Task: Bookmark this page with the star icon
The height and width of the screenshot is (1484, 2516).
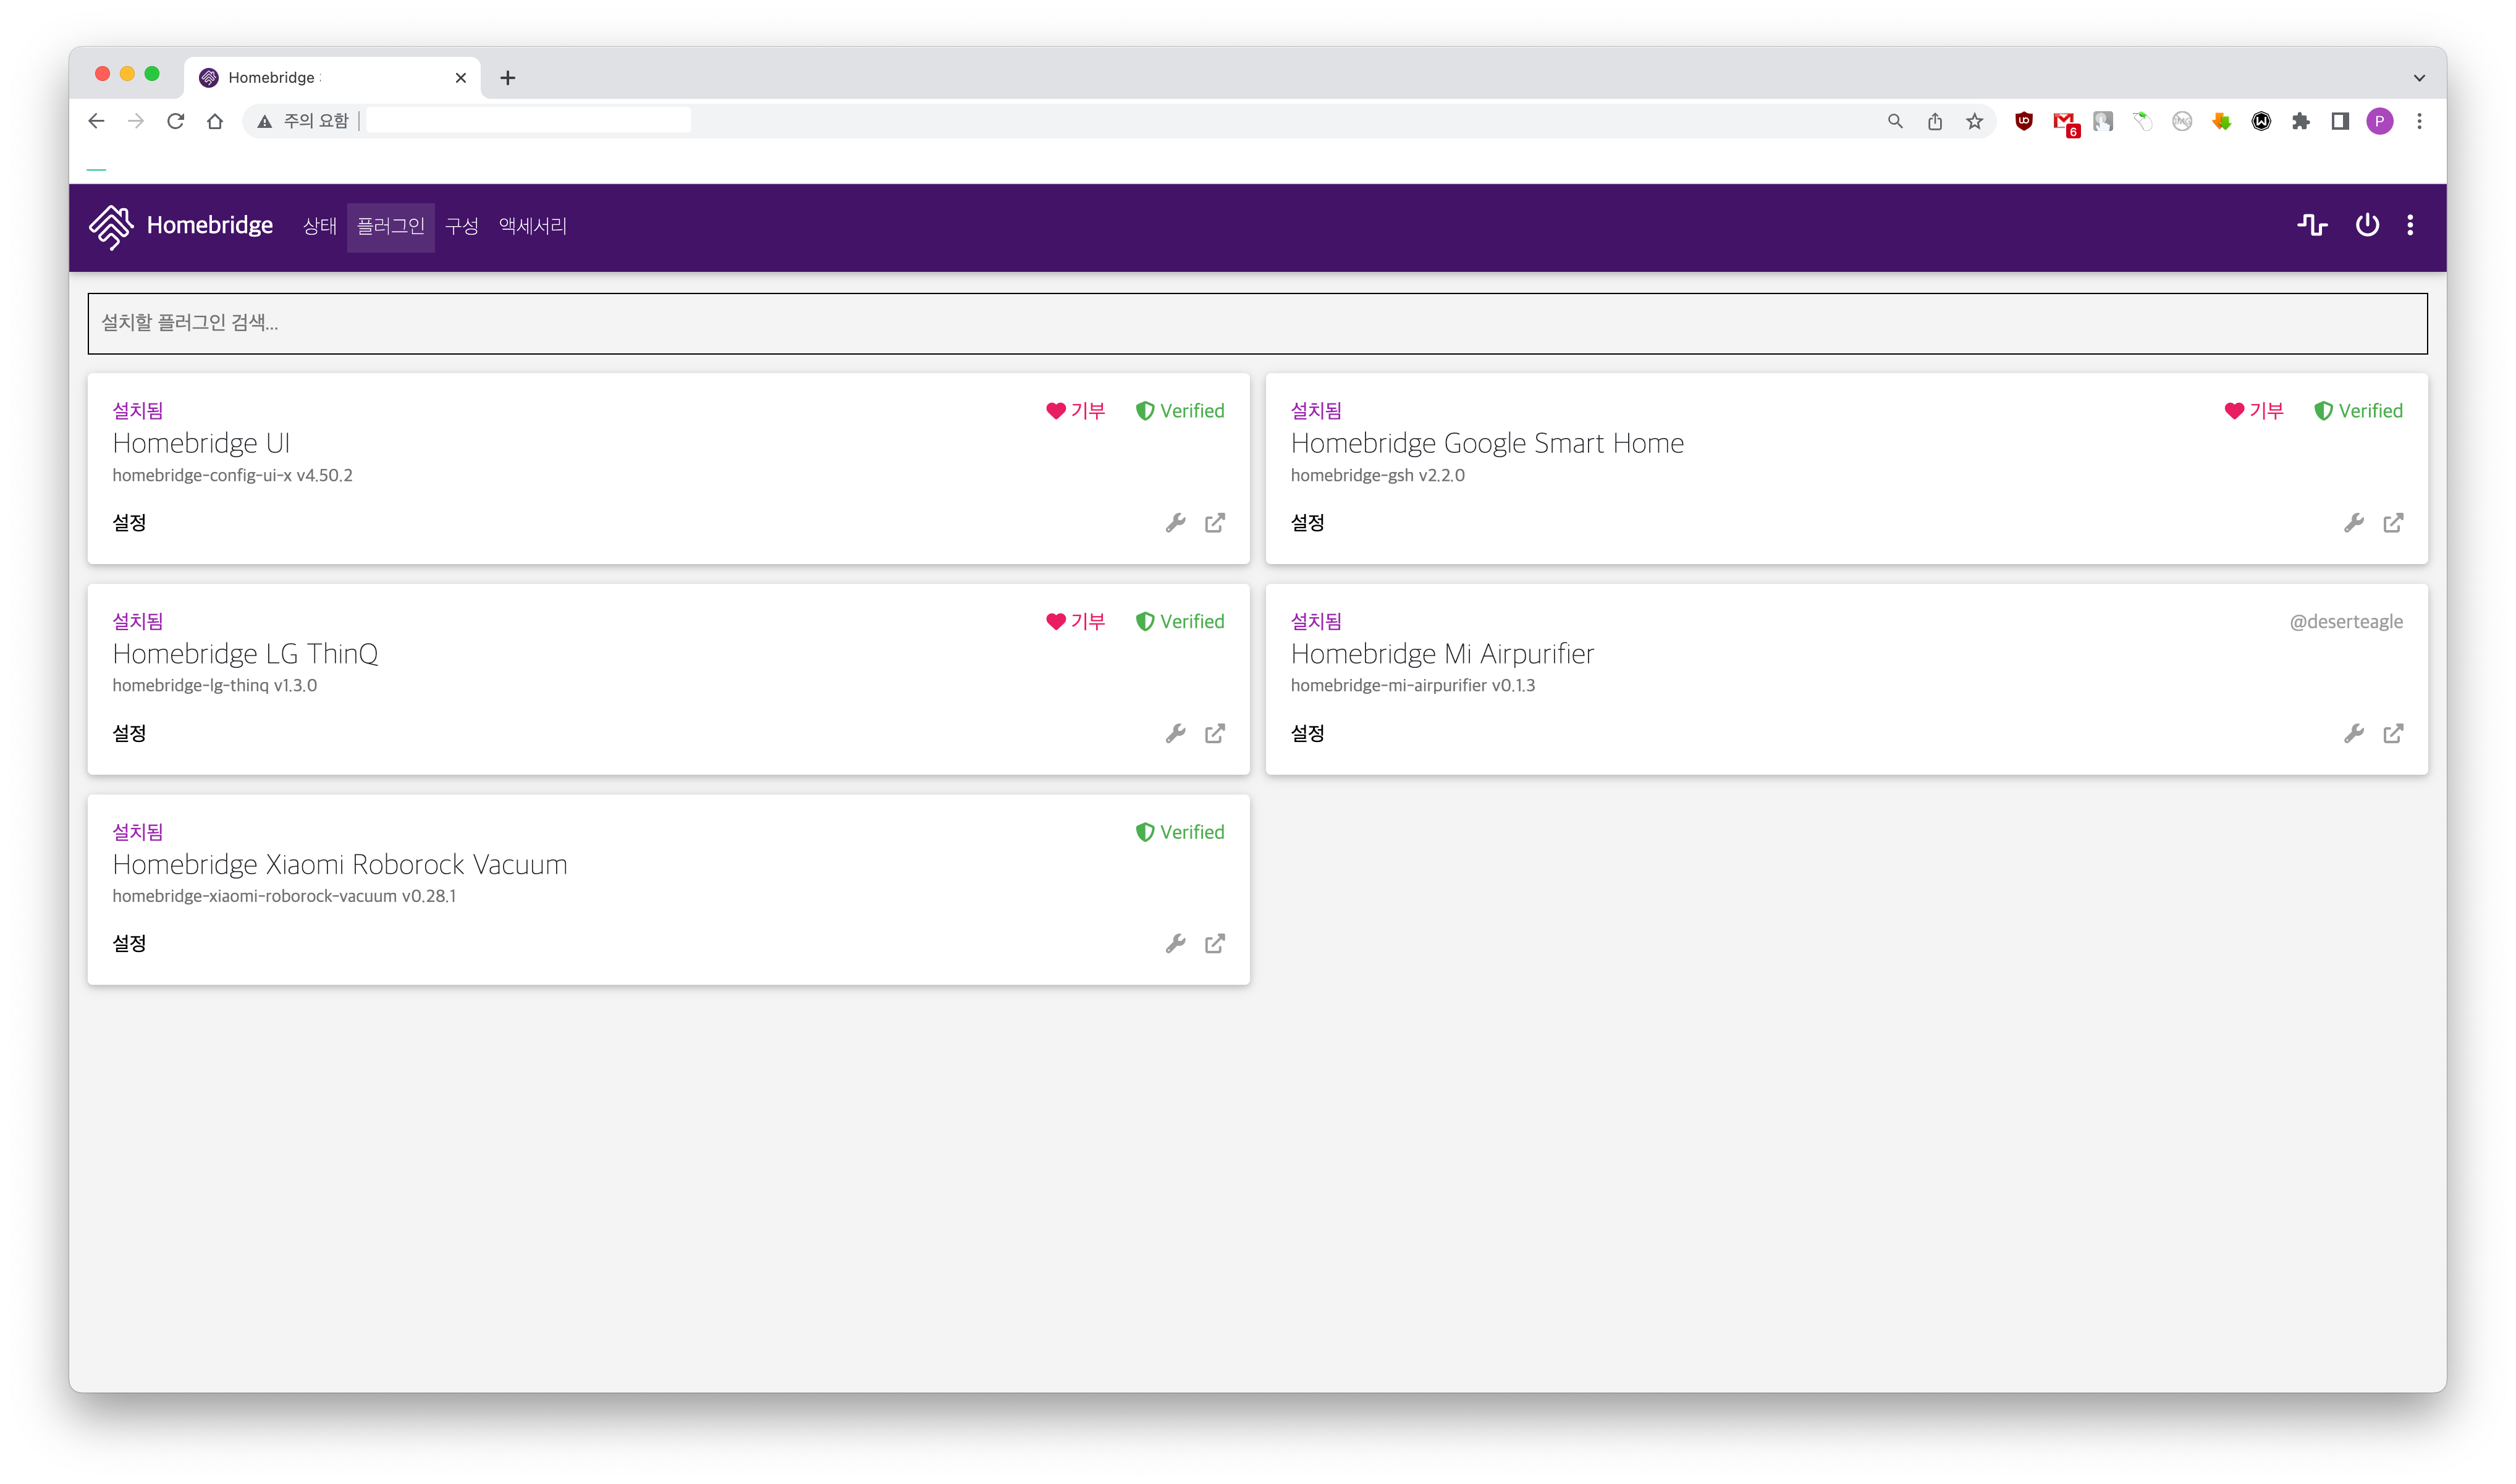Action: 1974,121
